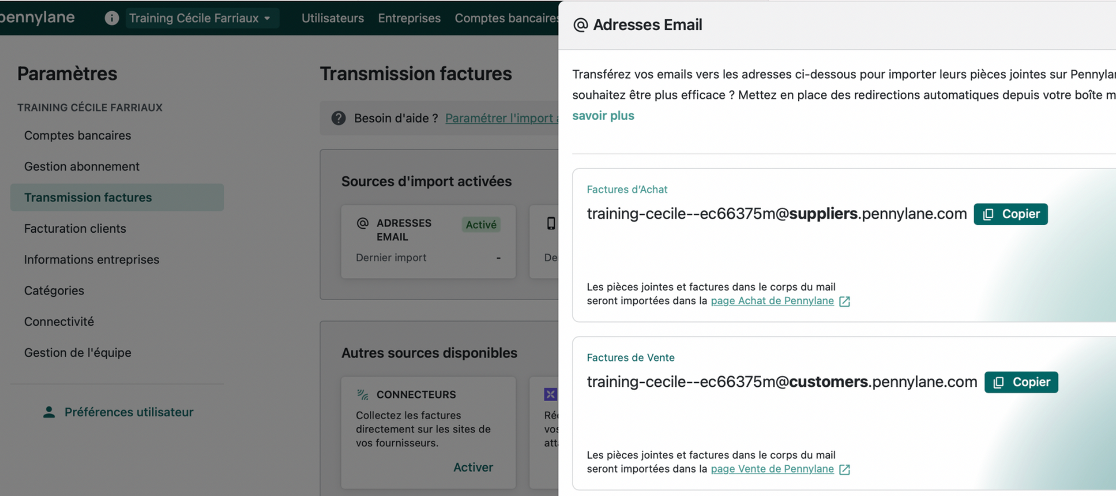Click the question mark help icon
Viewport: 1116px width, 496px height.
tap(339, 118)
